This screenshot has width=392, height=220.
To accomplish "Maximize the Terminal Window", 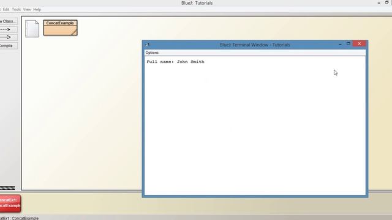I will point(349,43).
